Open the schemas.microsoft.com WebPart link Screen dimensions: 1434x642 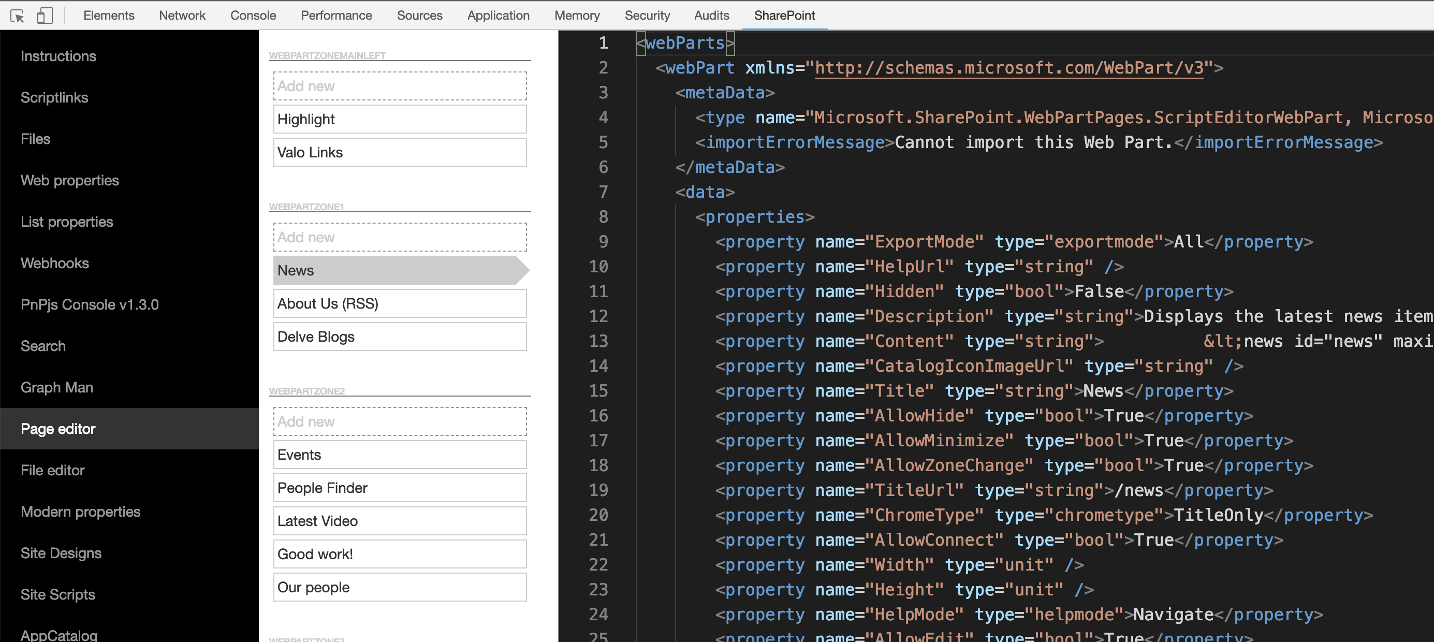1008,68
